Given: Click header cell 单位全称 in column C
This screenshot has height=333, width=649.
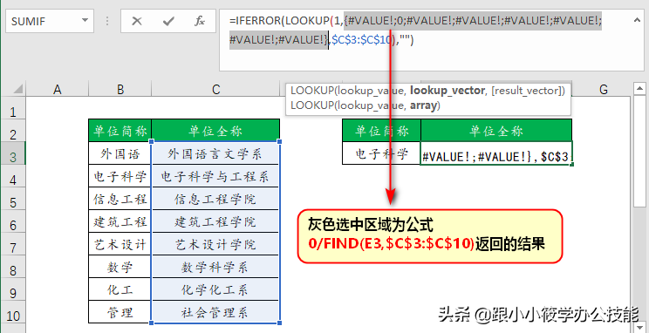Looking at the screenshot, I should [x=215, y=131].
